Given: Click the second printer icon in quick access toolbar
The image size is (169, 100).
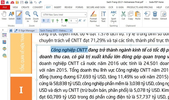Looking at the screenshot, I should (31, 2).
